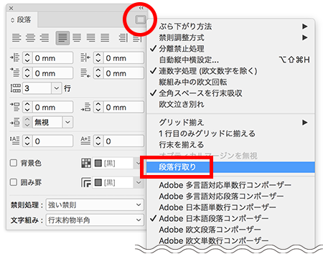This screenshot has width=323, height=259.
Task: Expand the 禁則調整方式 submenu
Action: pos(230,37)
